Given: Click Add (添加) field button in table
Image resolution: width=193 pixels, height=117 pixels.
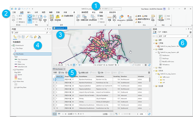Looking at the screenshot, I should tap(61, 73).
